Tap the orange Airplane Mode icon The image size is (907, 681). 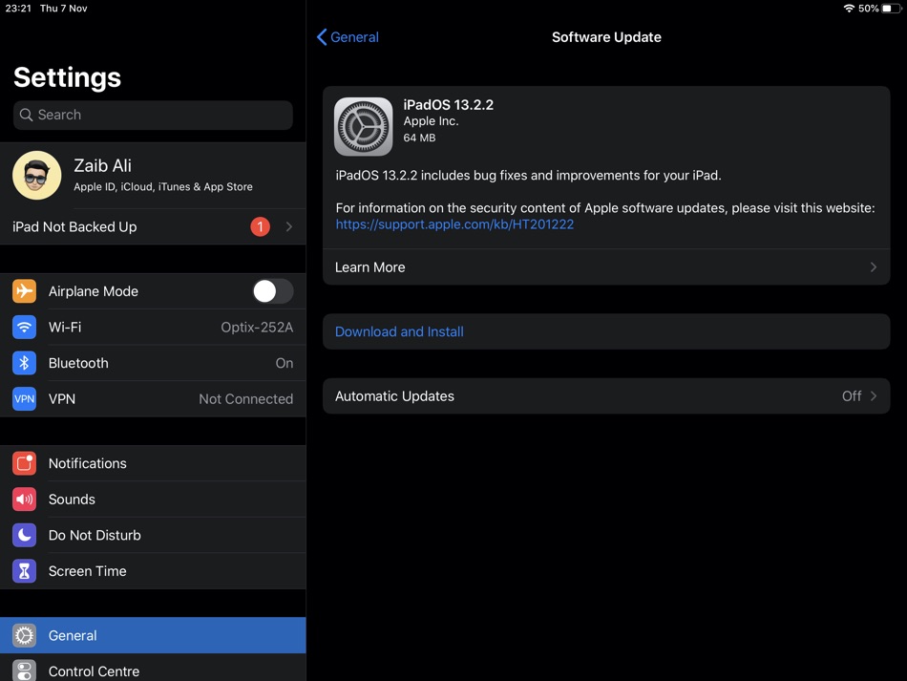point(24,291)
